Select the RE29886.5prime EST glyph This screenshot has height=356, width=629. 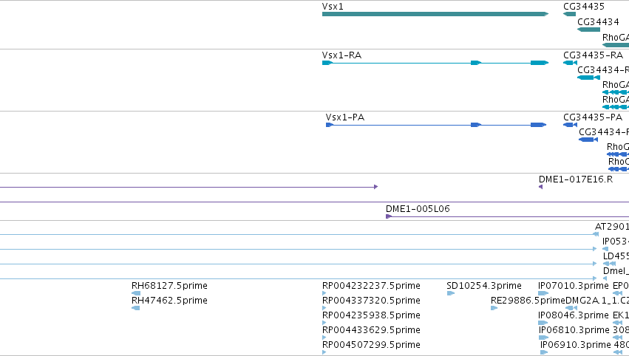pyautogui.click(x=494, y=308)
